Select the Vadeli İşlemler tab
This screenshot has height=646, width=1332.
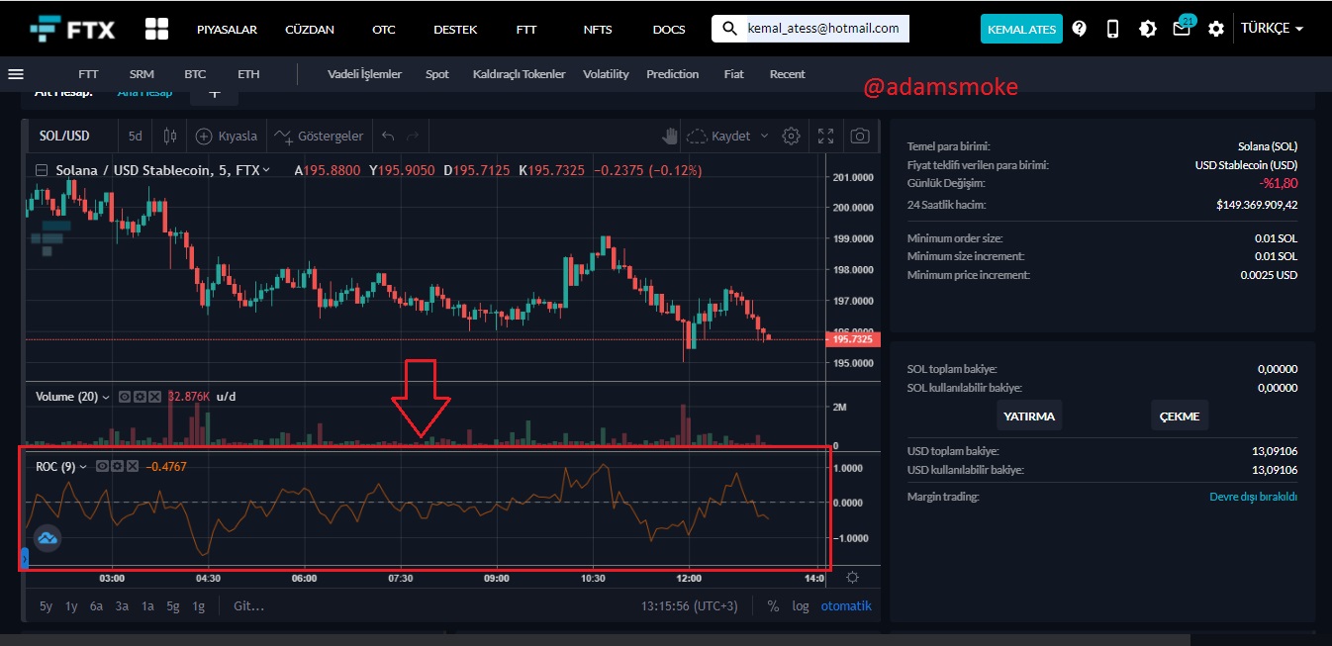tap(365, 74)
